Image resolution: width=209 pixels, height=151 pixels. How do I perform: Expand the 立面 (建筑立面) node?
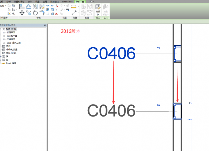(x=4, y=43)
